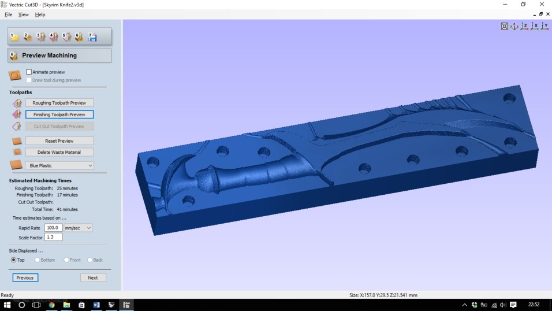Viewport: 552px width, 311px height.
Task: Open File Explorer from the taskbar
Action: 66,305
